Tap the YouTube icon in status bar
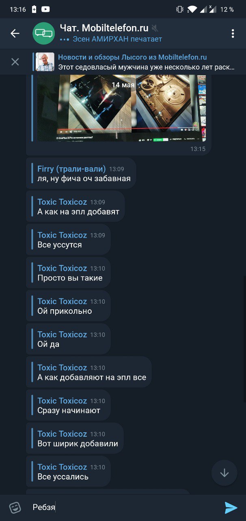The image size is (246, 521). click(x=46, y=9)
